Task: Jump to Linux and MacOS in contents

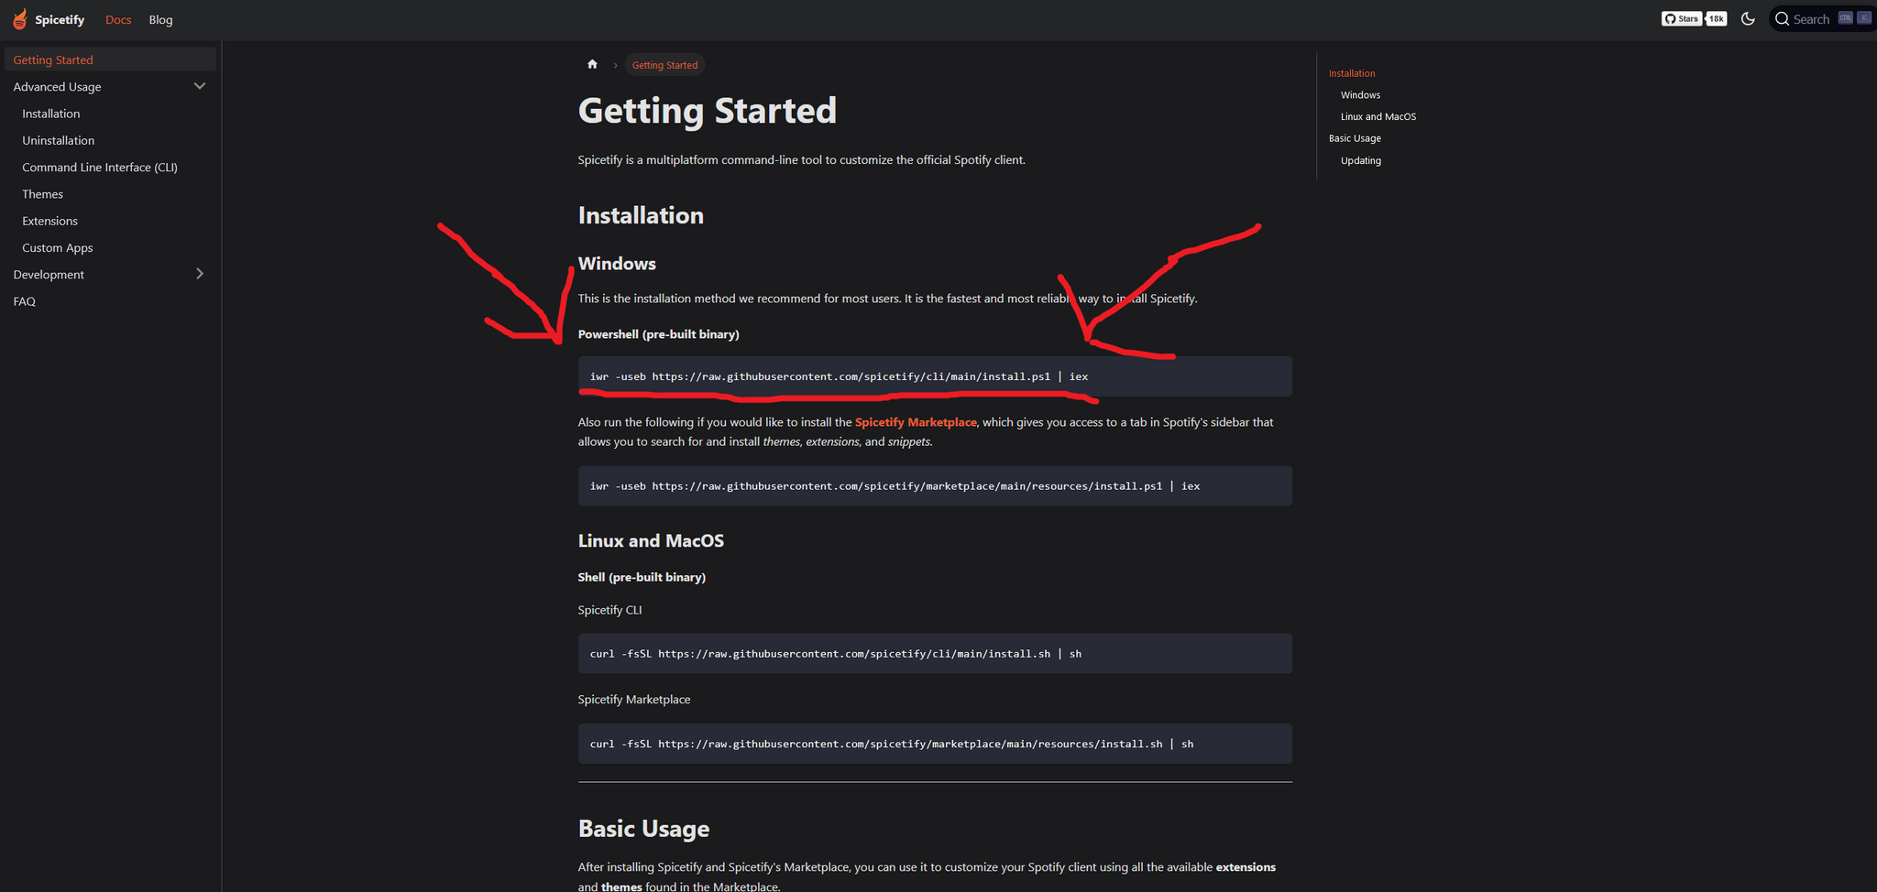Action: pos(1378,116)
